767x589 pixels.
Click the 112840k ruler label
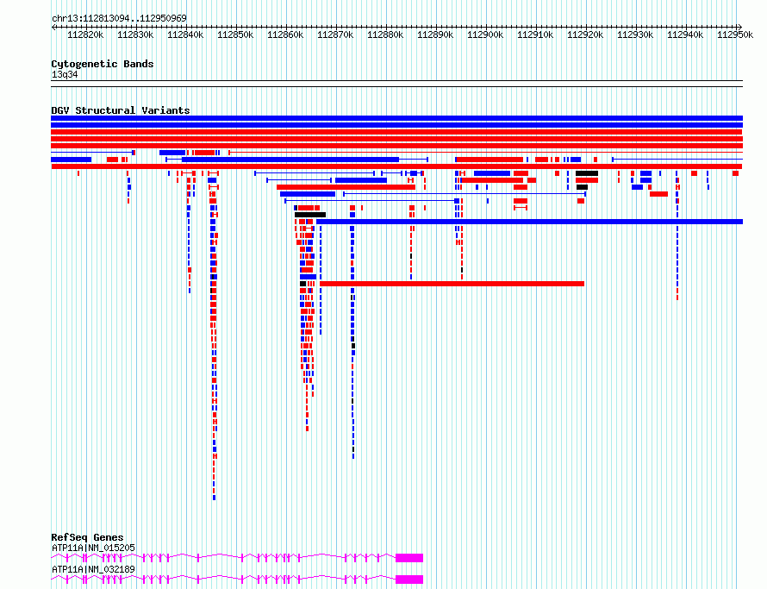pyautogui.click(x=185, y=34)
